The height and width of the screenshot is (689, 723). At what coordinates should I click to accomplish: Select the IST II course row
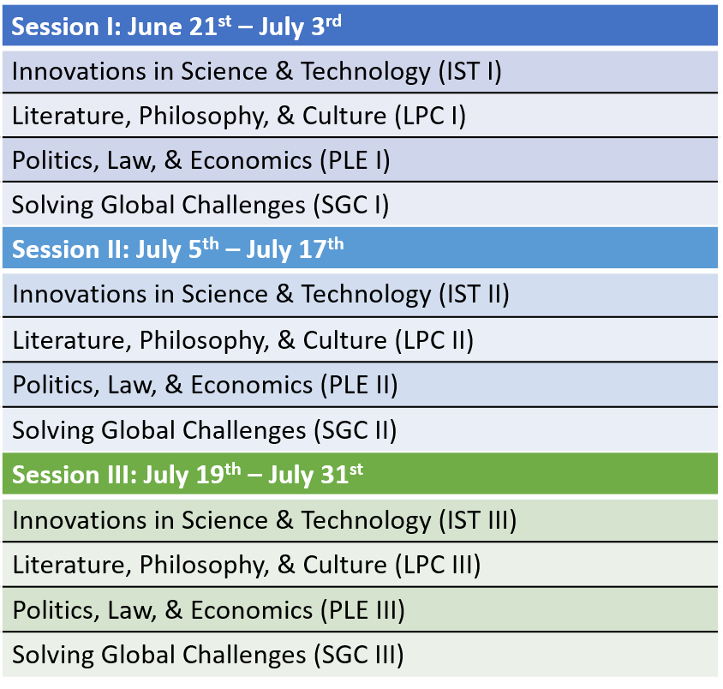pos(260,295)
